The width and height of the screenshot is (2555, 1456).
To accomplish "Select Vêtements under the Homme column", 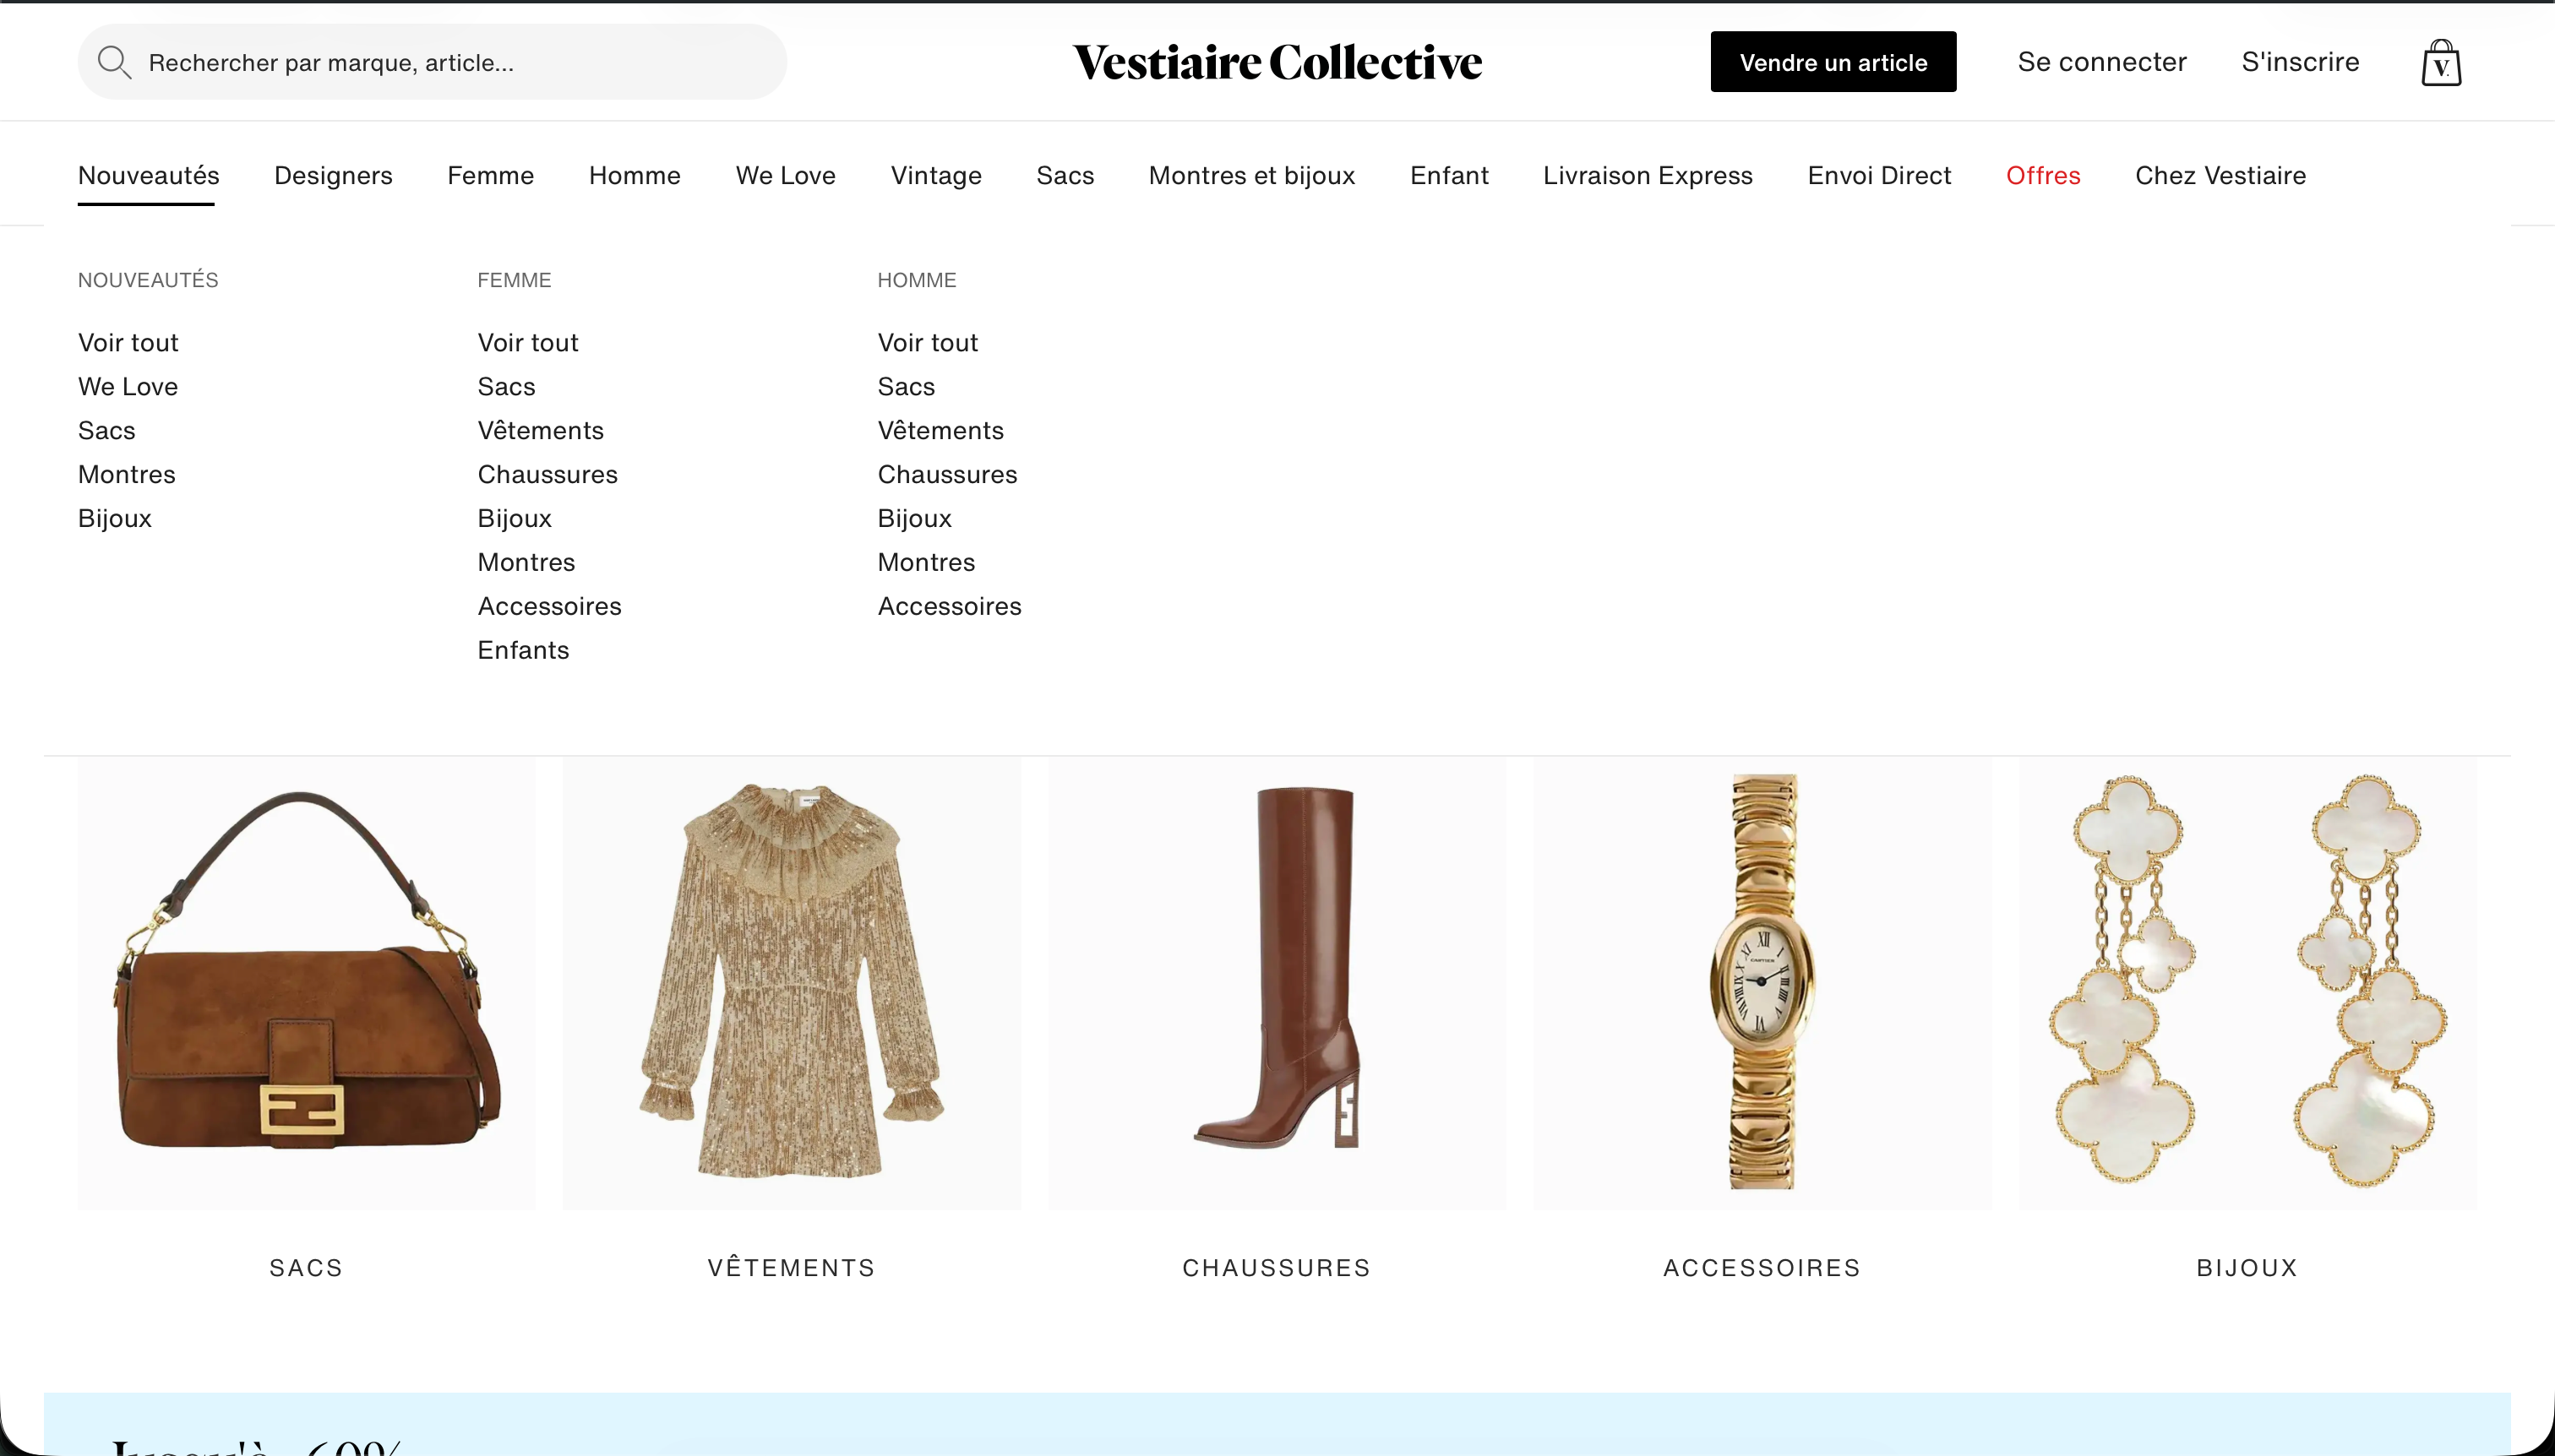I will pyautogui.click(x=940, y=430).
